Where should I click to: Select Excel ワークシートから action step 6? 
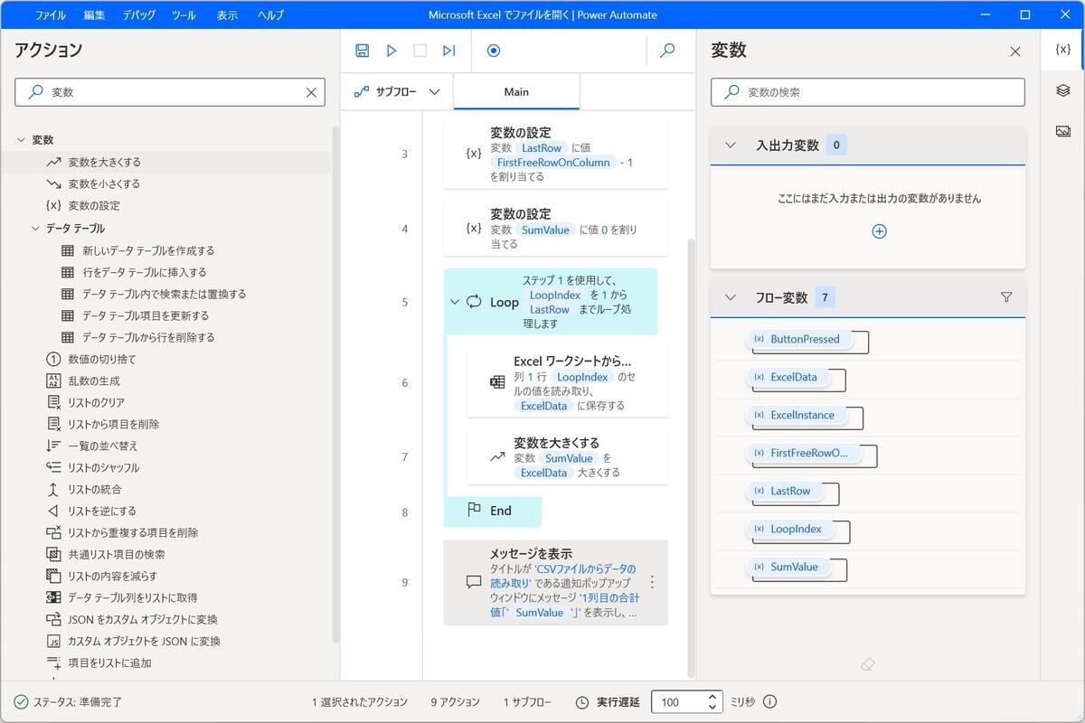coord(568,382)
